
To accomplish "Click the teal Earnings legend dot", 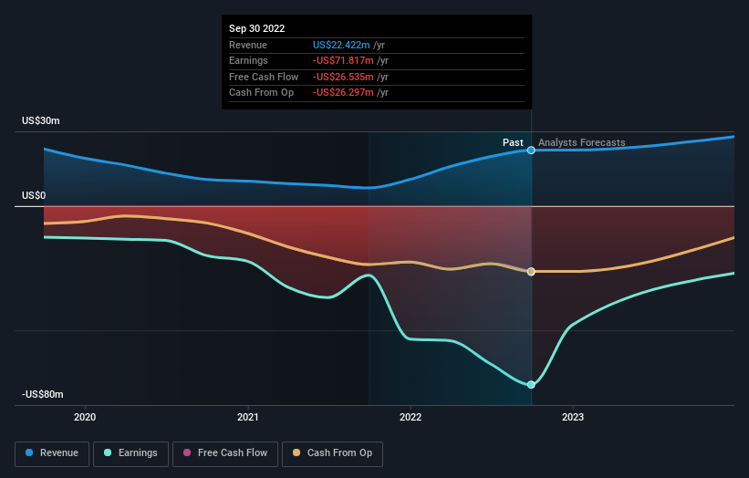I will tap(108, 452).
